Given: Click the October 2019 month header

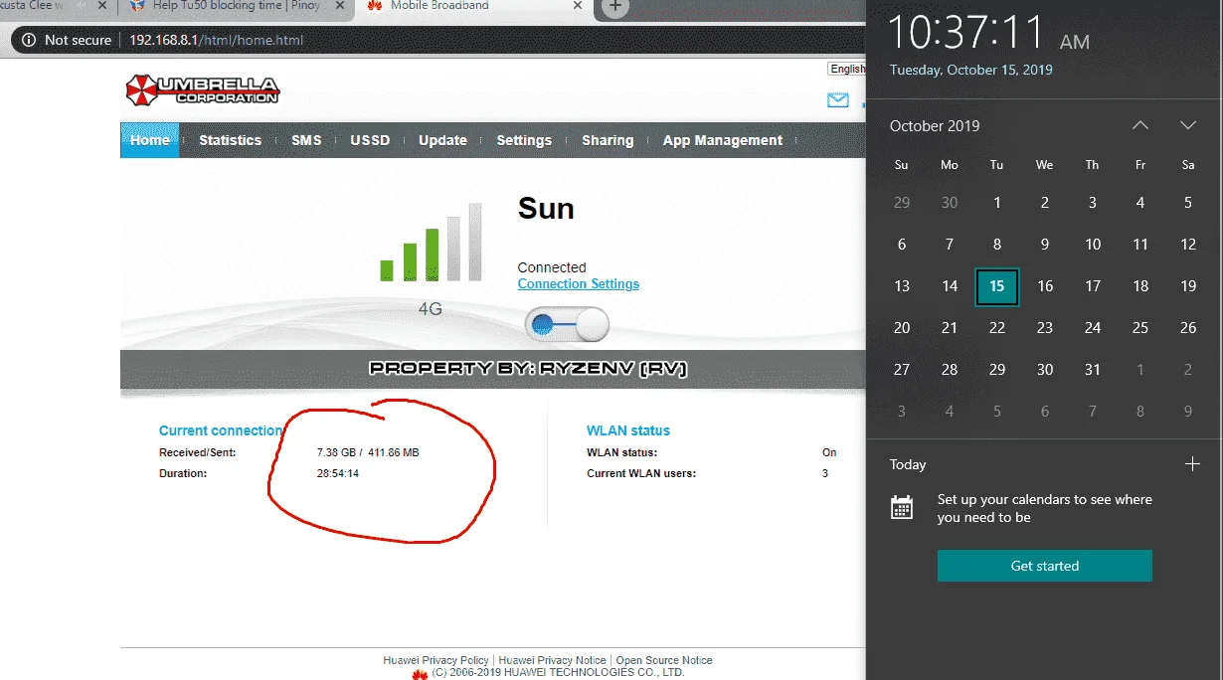Looking at the screenshot, I should [935, 126].
